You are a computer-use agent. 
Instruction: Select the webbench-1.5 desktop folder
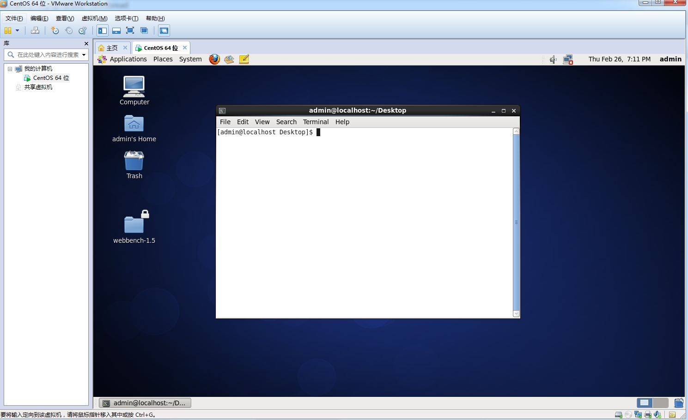[134, 227]
